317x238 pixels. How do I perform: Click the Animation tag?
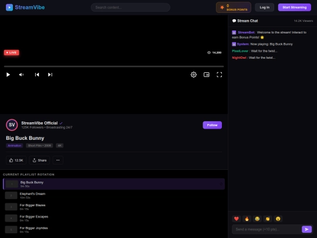(x=15, y=146)
